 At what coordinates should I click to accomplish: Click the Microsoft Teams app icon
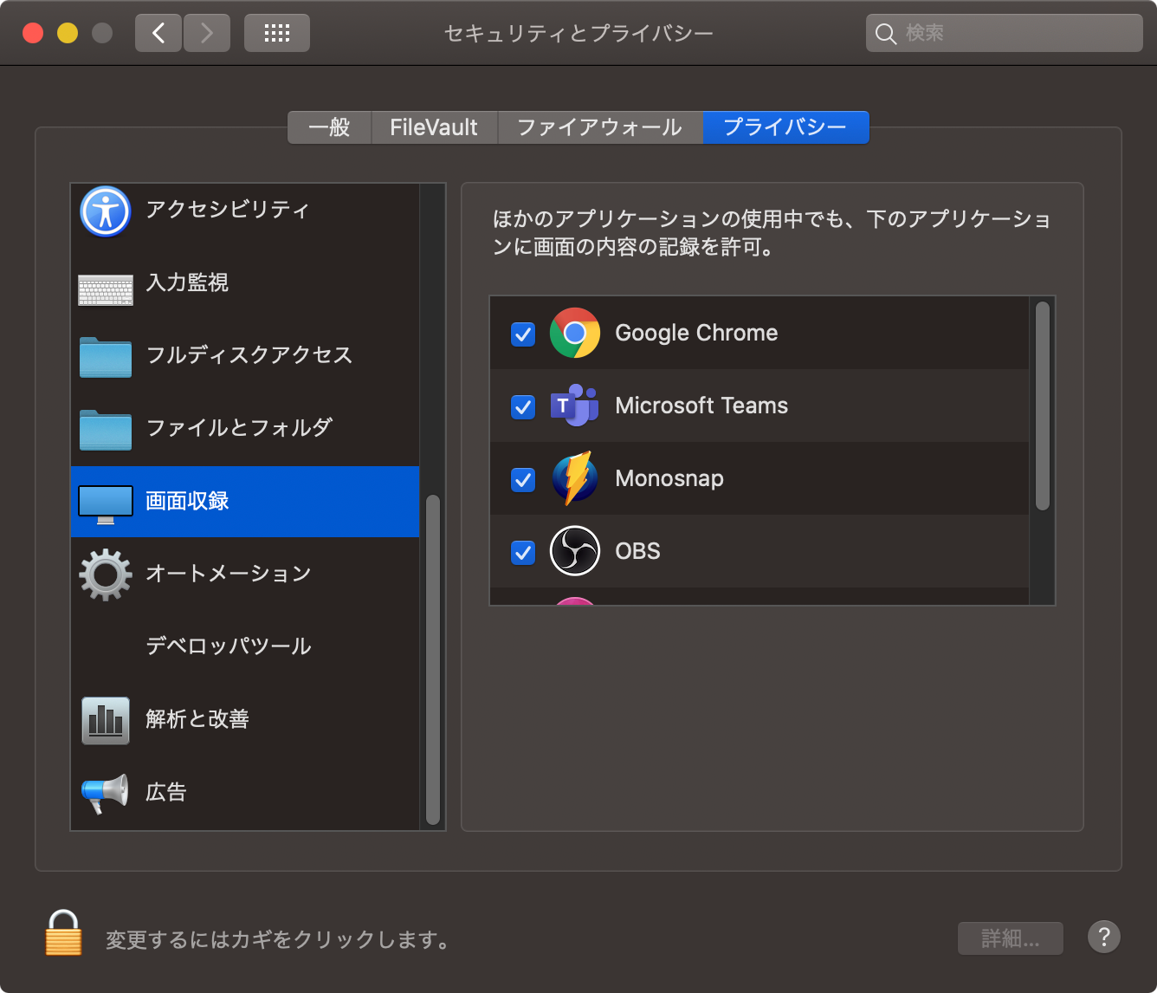(575, 406)
